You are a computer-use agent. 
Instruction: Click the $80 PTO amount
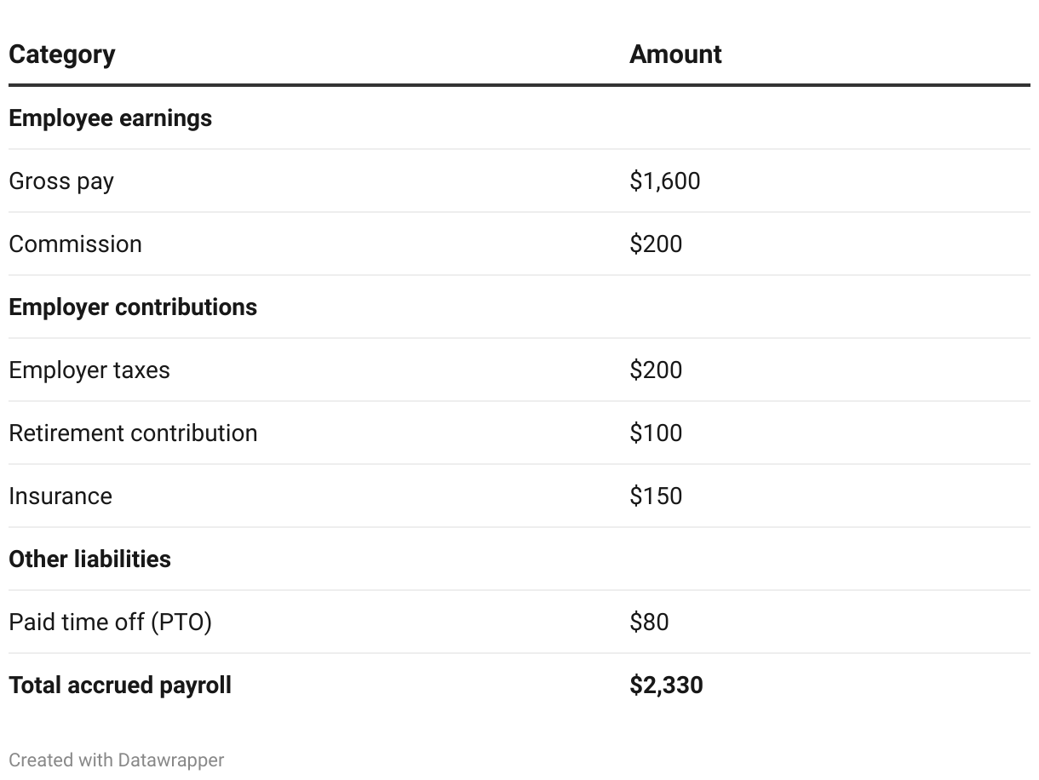pos(649,622)
